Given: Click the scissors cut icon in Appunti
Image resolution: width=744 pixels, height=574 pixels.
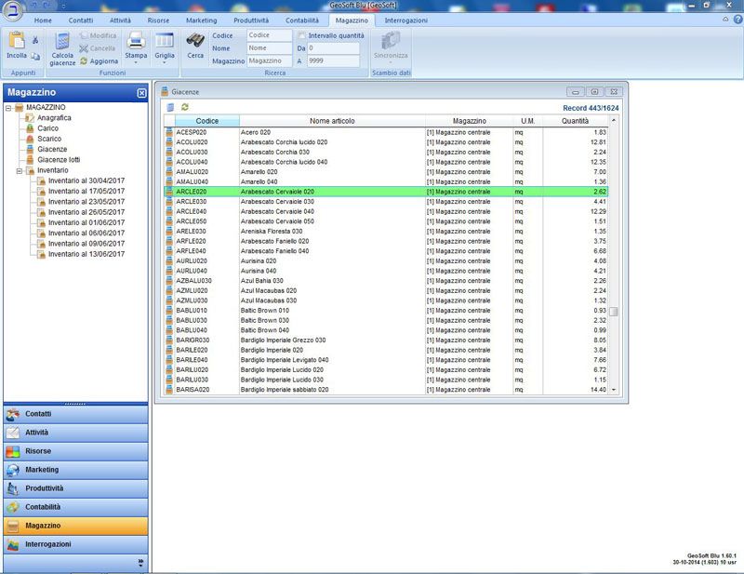Looking at the screenshot, I should pos(35,40).
